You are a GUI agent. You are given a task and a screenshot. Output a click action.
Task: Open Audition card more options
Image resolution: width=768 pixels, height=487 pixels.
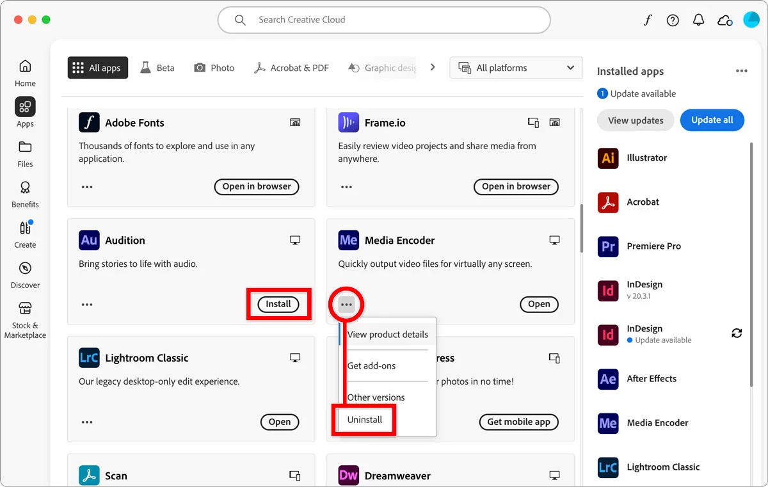(x=87, y=305)
